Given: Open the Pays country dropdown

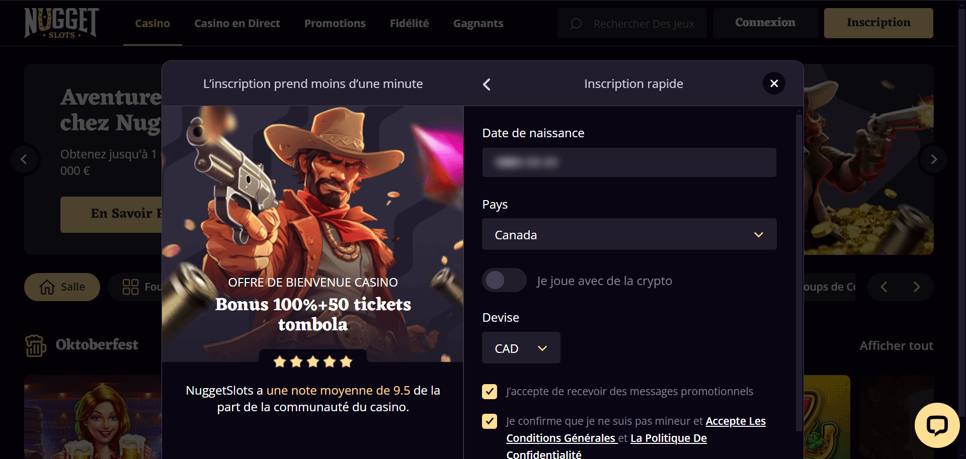Looking at the screenshot, I should coord(629,234).
